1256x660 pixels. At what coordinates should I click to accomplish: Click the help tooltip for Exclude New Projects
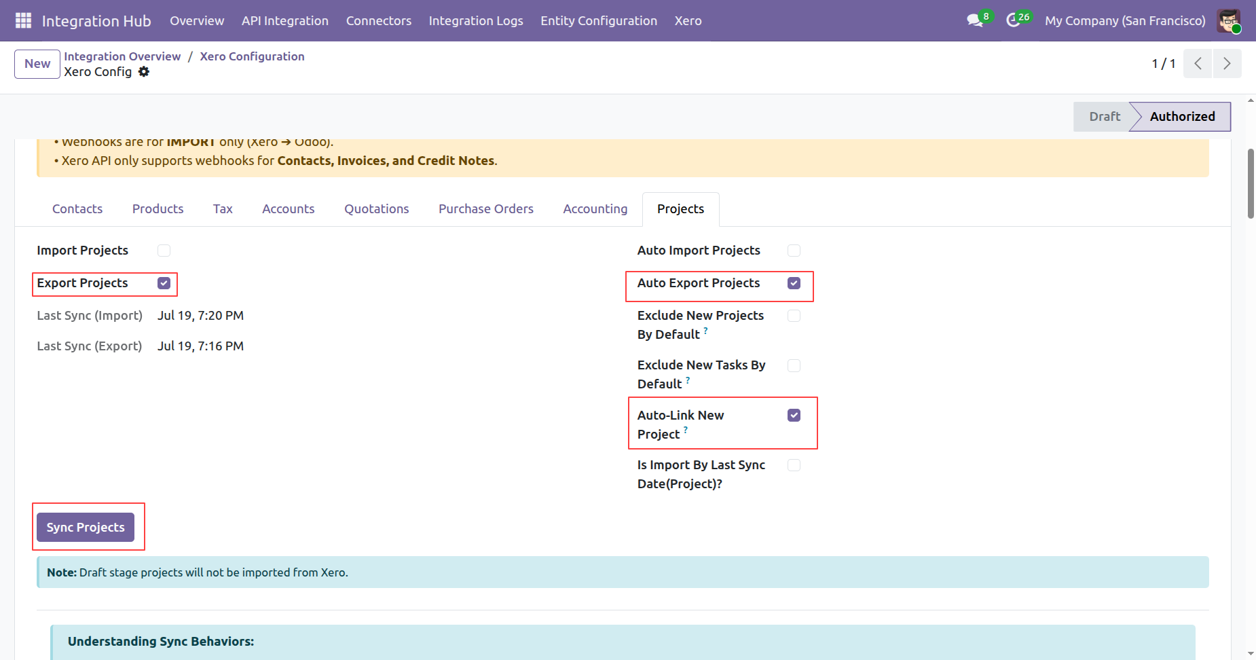pos(706,331)
